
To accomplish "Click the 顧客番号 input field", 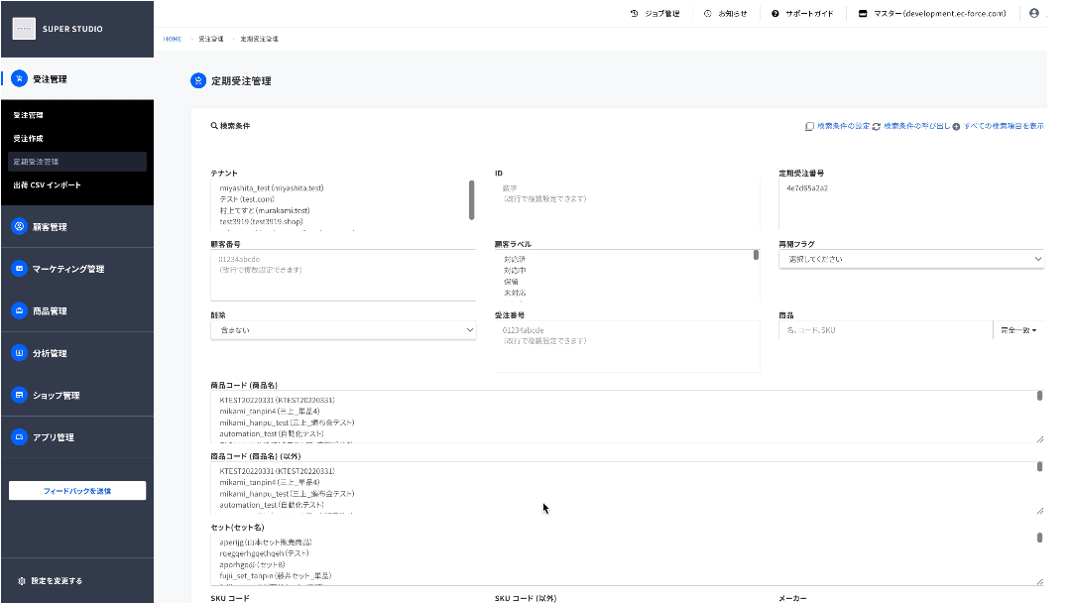I will point(343,275).
